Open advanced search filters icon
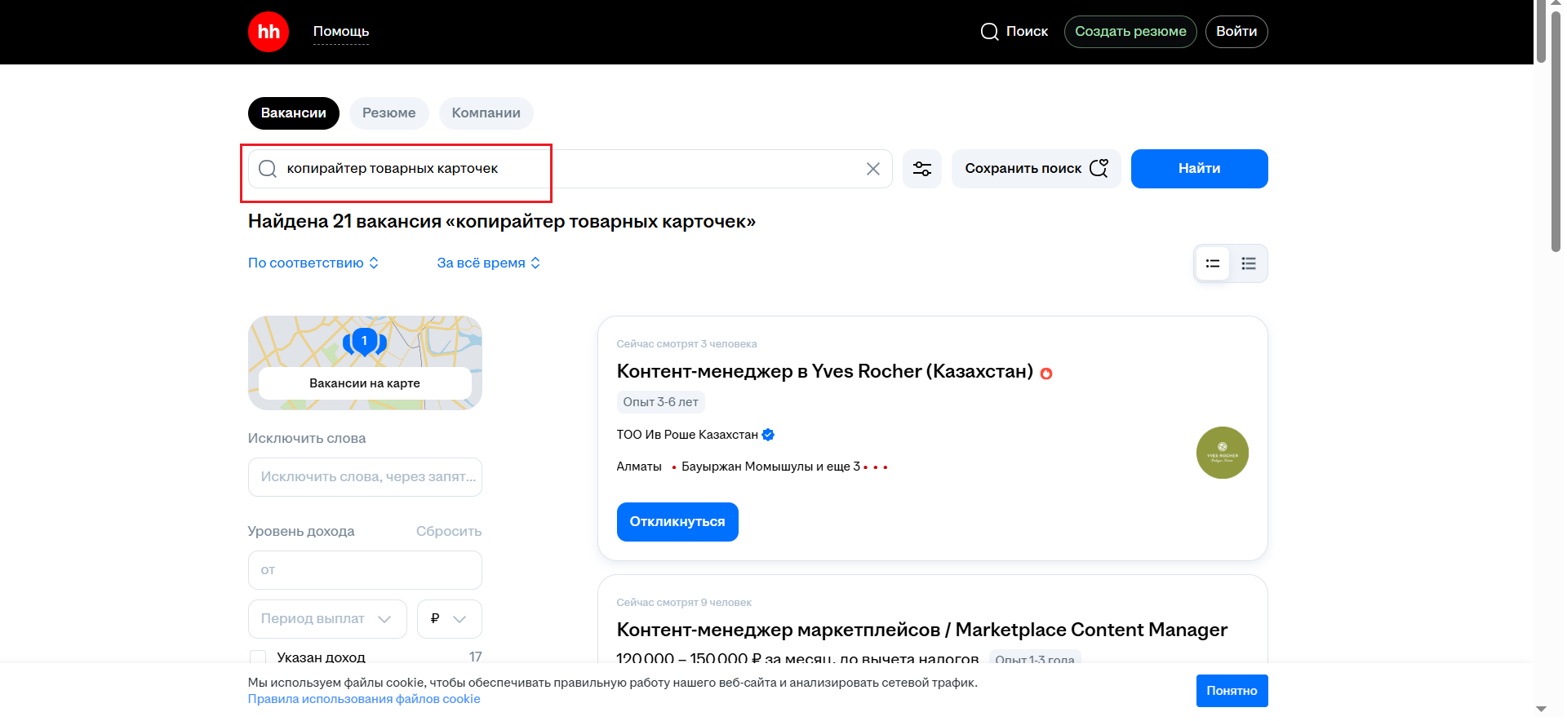The height and width of the screenshot is (721, 1567). [x=921, y=169]
